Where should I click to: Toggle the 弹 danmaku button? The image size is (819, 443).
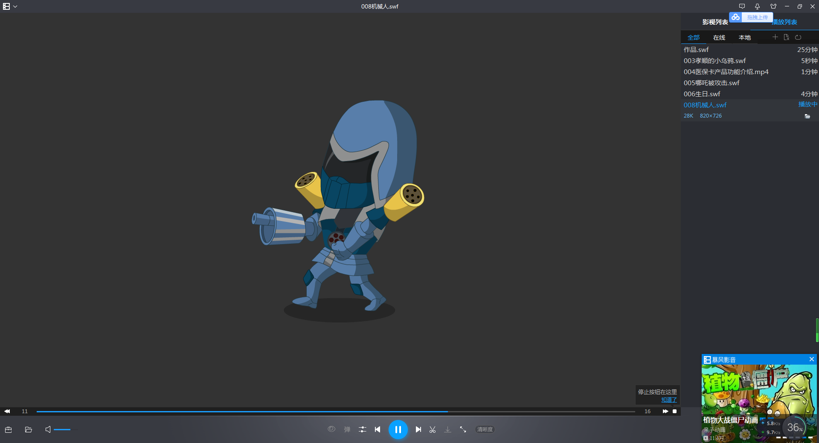[347, 429]
